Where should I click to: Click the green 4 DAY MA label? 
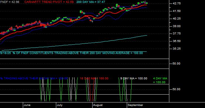tap(160, 80)
